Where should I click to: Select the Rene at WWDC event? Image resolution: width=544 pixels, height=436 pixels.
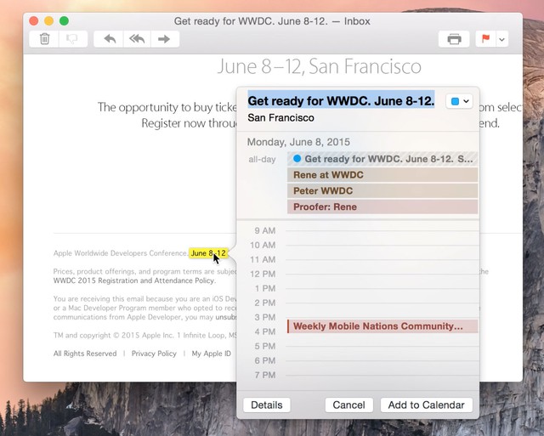[382, 175]
